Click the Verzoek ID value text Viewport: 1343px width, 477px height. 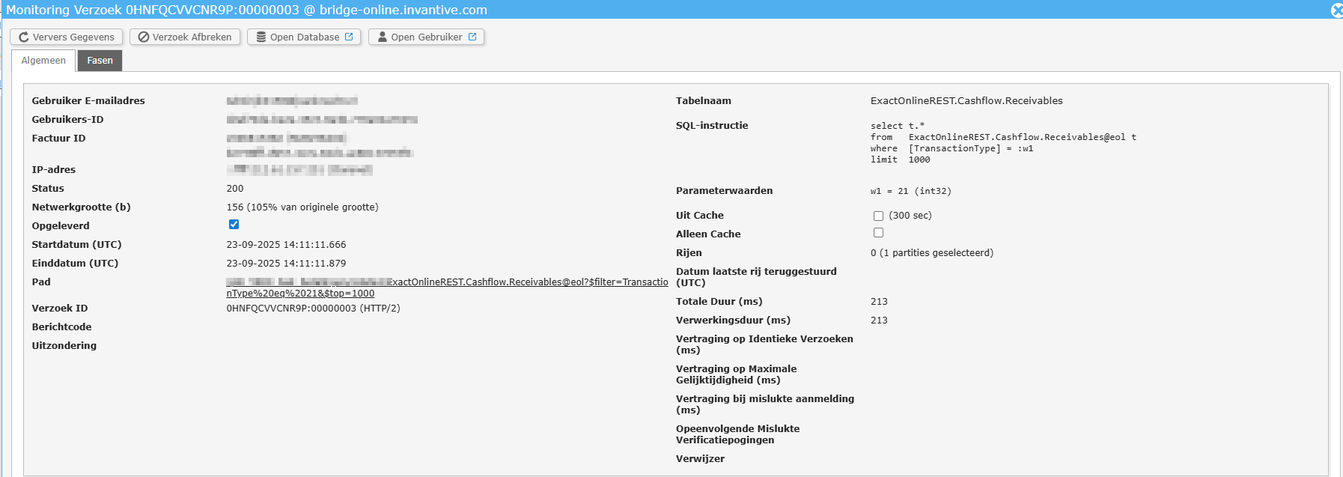[x=313, y=309]
